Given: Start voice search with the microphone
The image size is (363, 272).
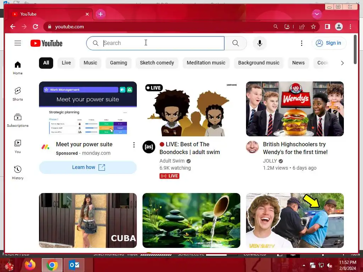Looking at the screenshot, I should (x=260, y=43).
